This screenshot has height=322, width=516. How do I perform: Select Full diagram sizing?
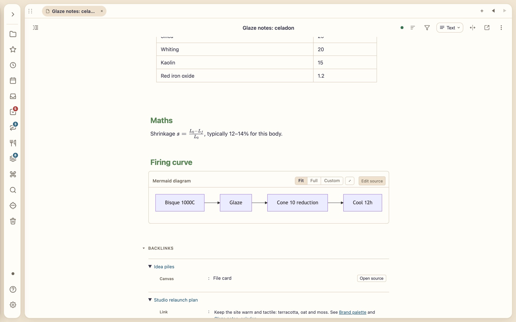[x=314, y=181]
